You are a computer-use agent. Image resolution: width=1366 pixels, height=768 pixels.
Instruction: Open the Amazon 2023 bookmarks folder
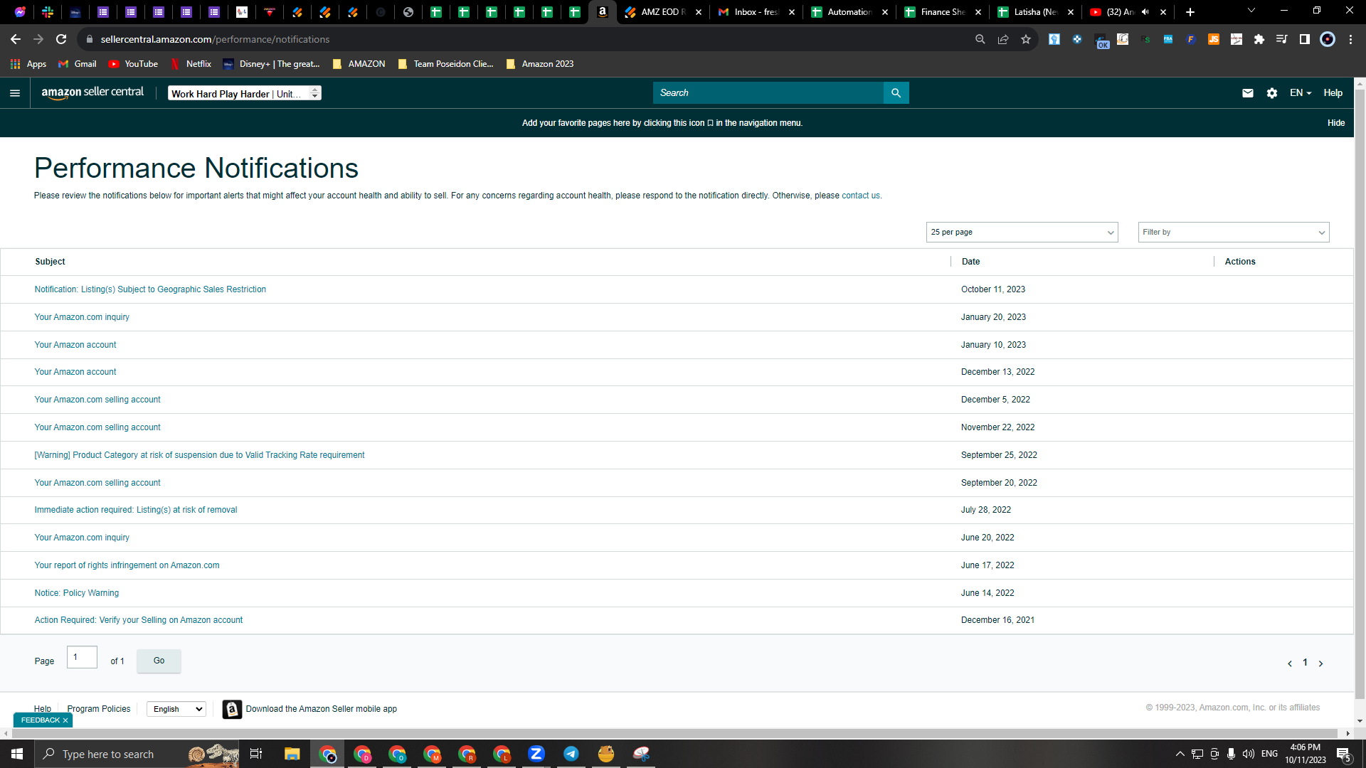[x=540, y=64]
